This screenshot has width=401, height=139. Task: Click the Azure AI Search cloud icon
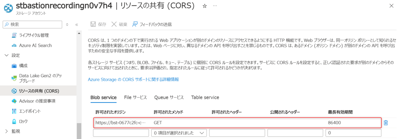(x=14, y=45)
